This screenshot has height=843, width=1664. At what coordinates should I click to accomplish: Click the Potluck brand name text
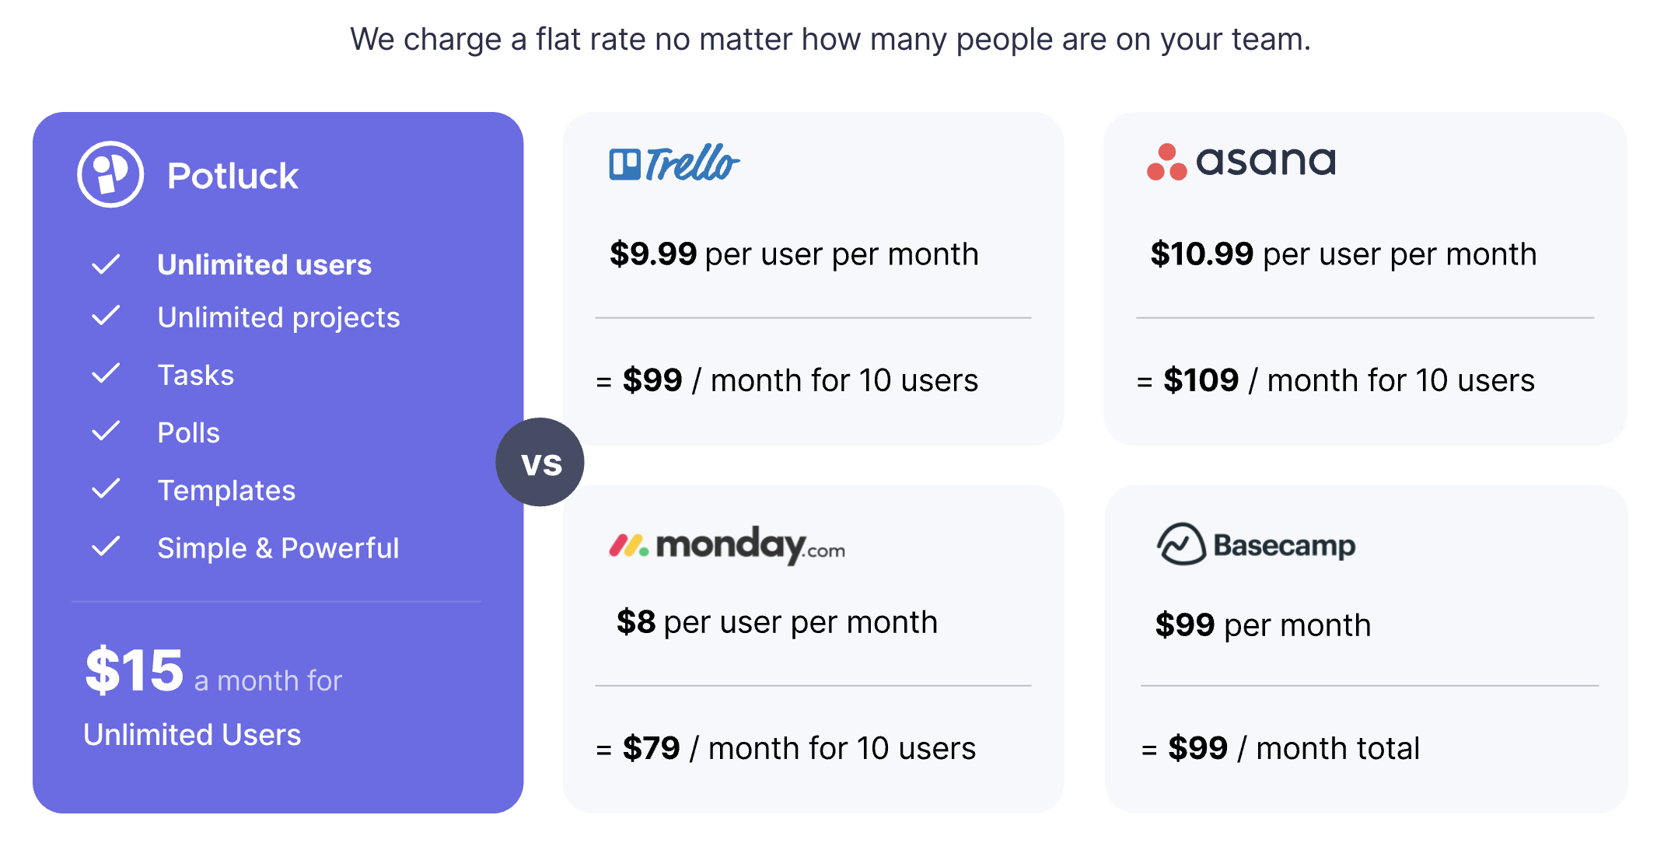[x=232, y=176]
